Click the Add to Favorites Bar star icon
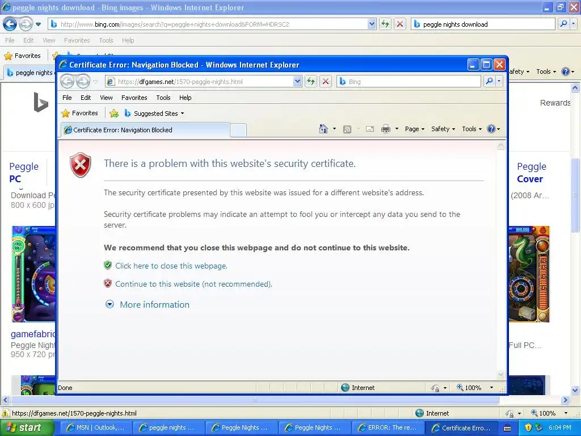This screenshot has width=581, height=436. [114, 114]
